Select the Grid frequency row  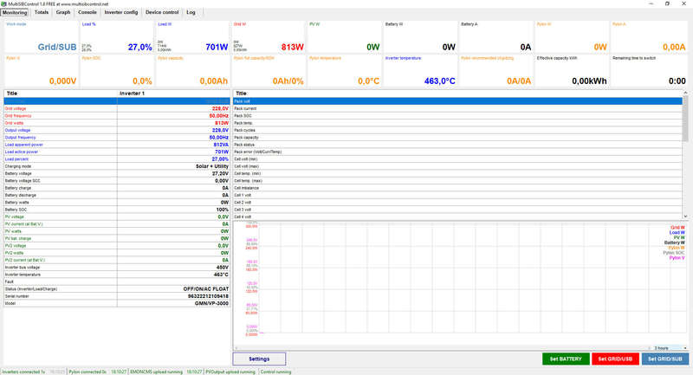click(117, 116)
